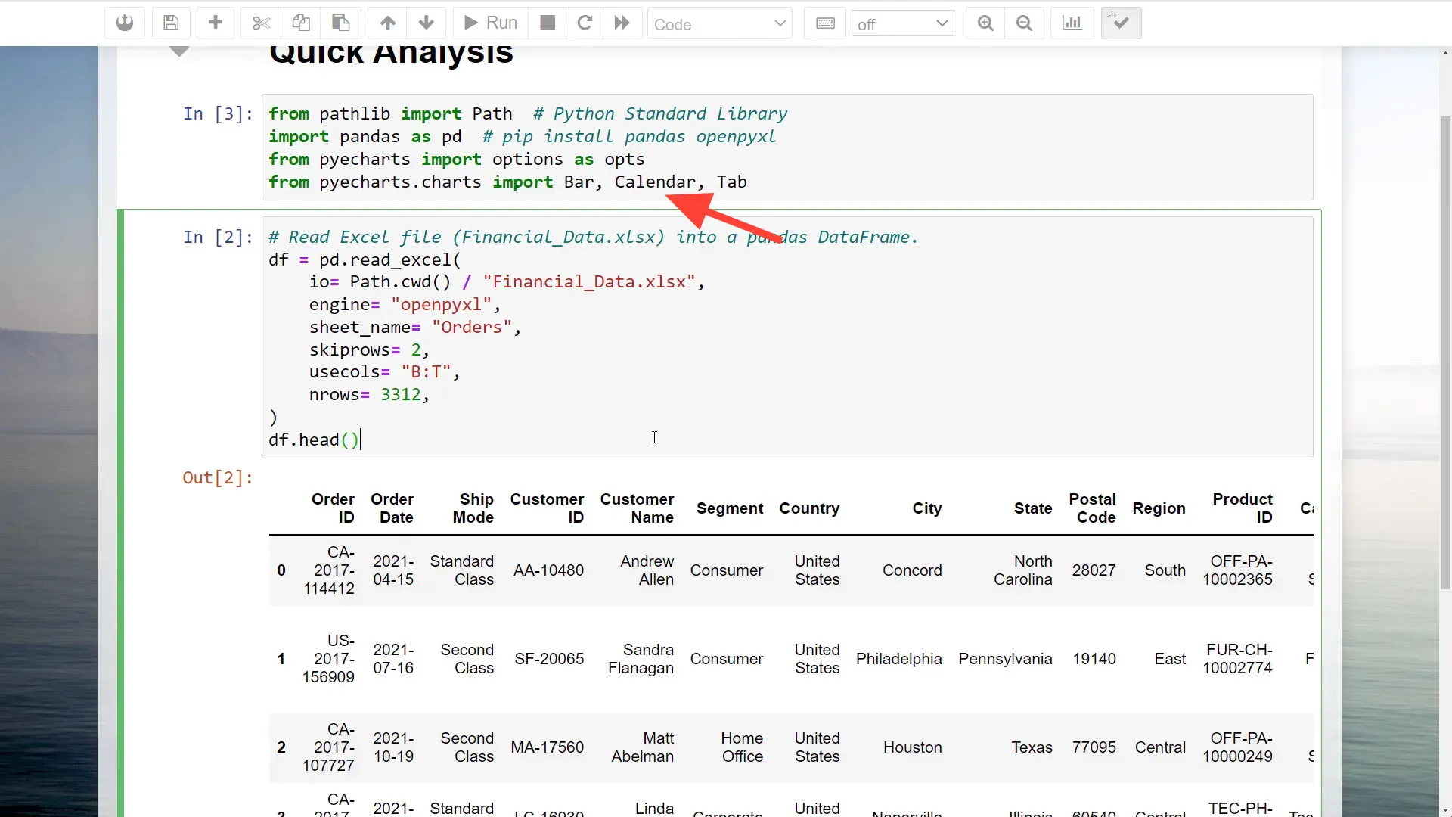Viewport: 1452px width, 817px height.
Task: Select the In [2] cell prompt
Action: tap(216, 237)
